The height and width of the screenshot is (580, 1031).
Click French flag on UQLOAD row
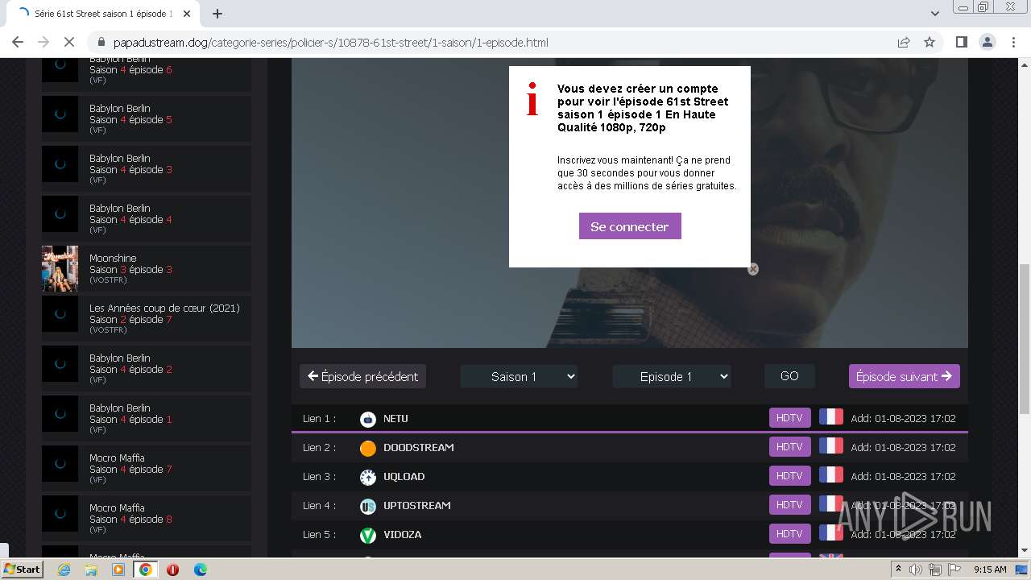[831, 475]
